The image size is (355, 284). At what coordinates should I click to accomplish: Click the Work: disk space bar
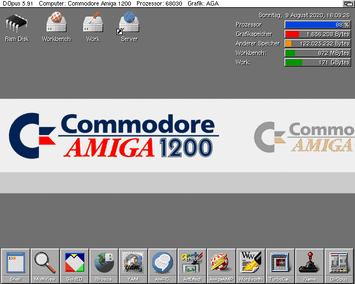[318, 62]
